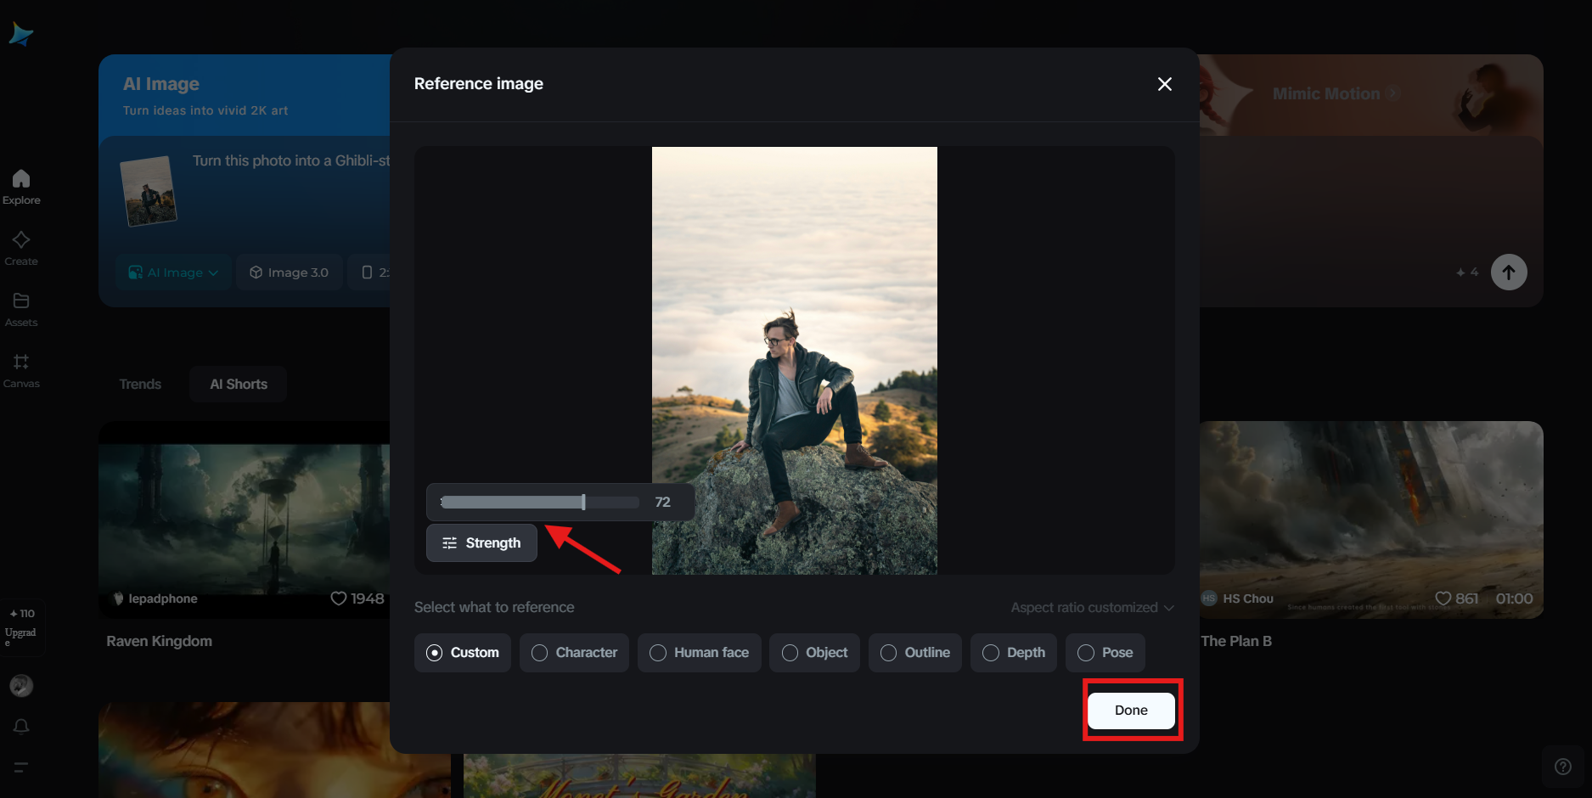Open the Aspect ratio customized dropdown
This screenshot has width=1592, height=798.
1093,608
